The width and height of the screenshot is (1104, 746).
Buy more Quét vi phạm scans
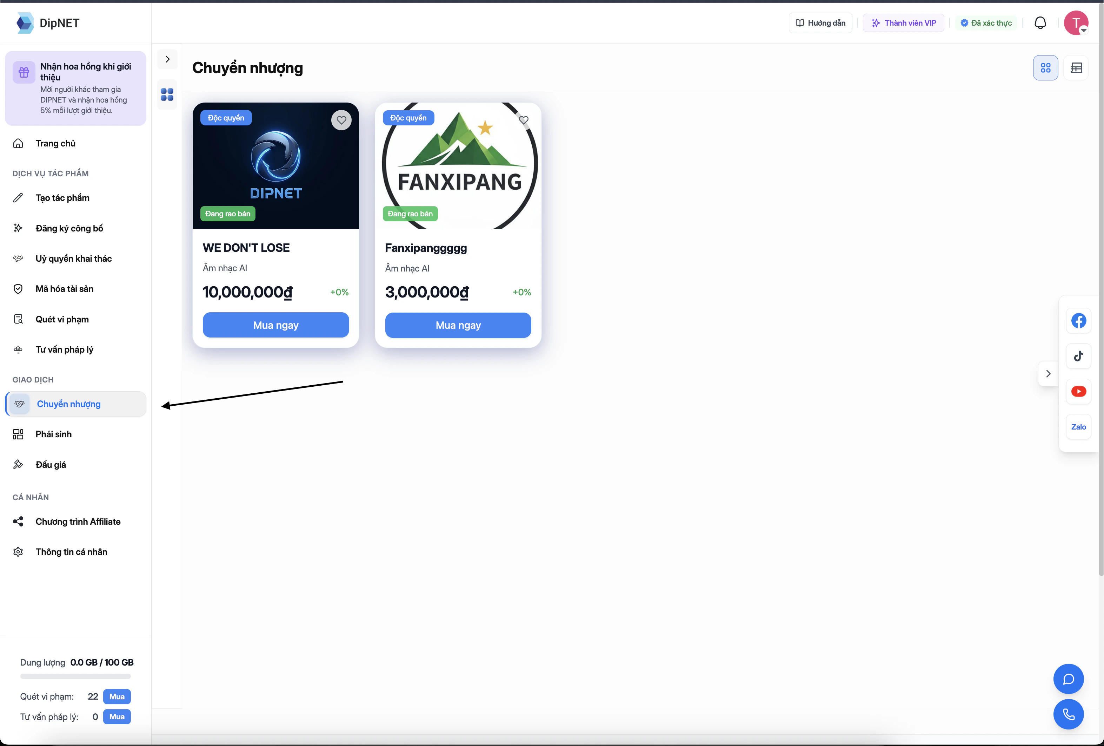click(117, 696)
